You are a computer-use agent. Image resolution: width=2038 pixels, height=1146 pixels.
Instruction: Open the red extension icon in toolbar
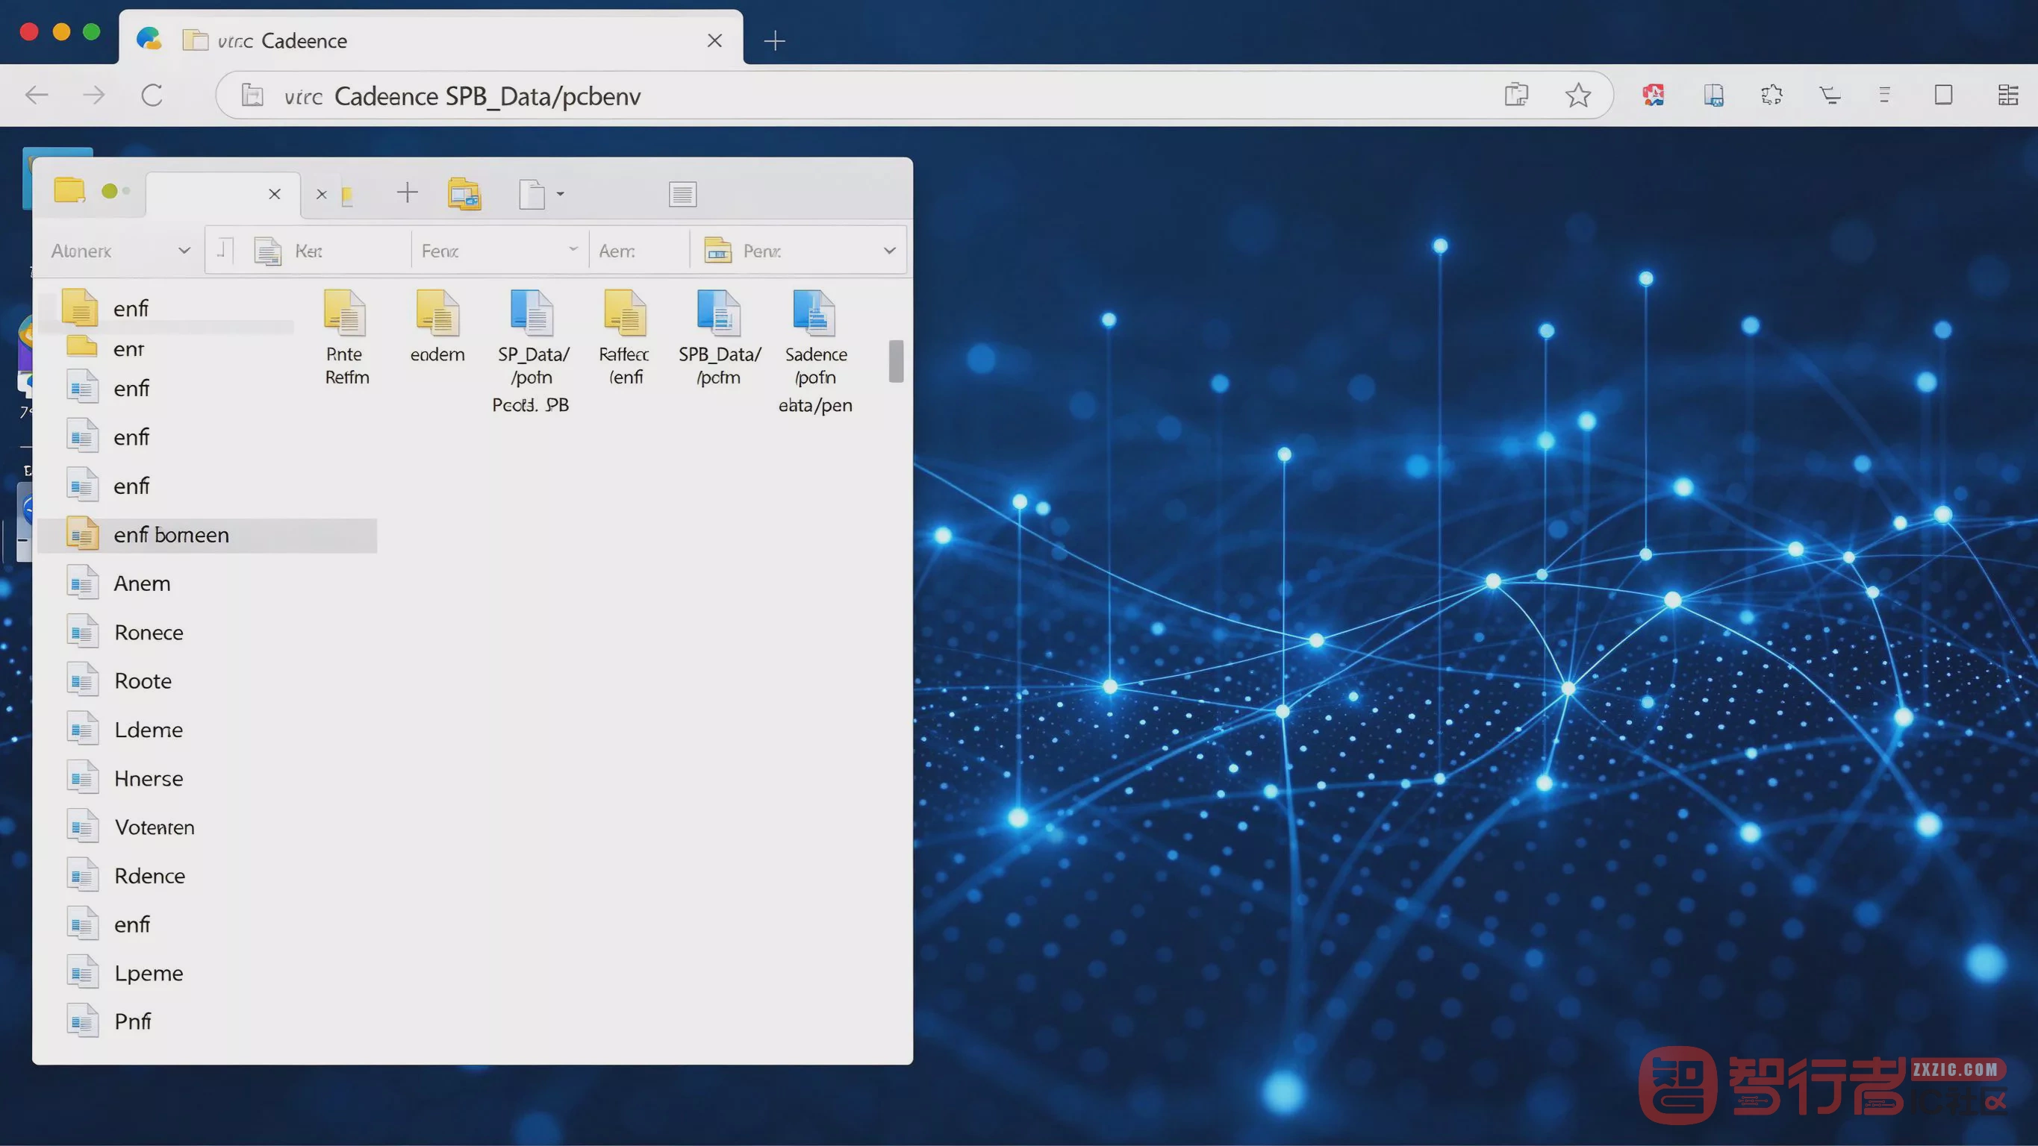1653,95
